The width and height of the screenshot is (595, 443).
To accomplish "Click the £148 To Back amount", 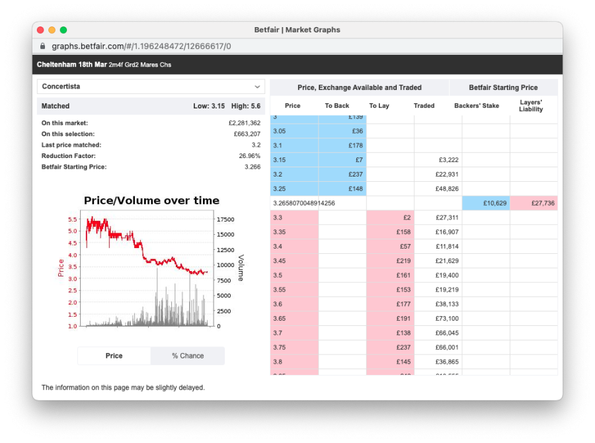I will click(356, 188).
